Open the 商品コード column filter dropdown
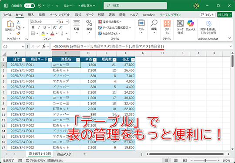This screenshot has height=163, width=235. point(50,60)
